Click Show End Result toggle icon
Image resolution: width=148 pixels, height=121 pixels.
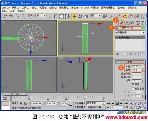coord(124,54)
